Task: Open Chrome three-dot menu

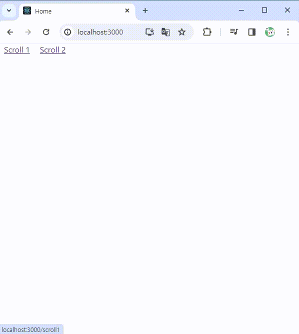Action: [288, 32]
